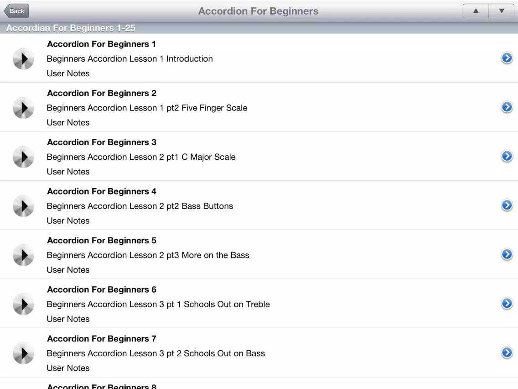Play Accordion For Beginners 3 video
This screenshot has height=389, width=518.
click(x=23, y=157)
